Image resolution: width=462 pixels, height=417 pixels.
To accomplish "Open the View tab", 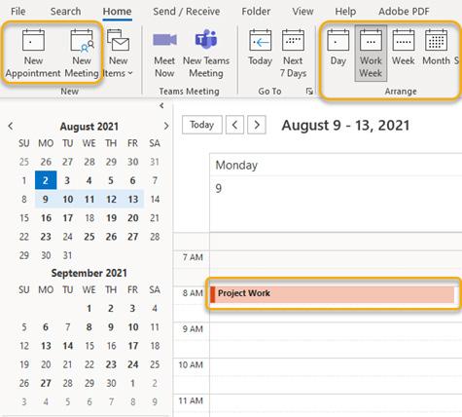I will point(302,12).
